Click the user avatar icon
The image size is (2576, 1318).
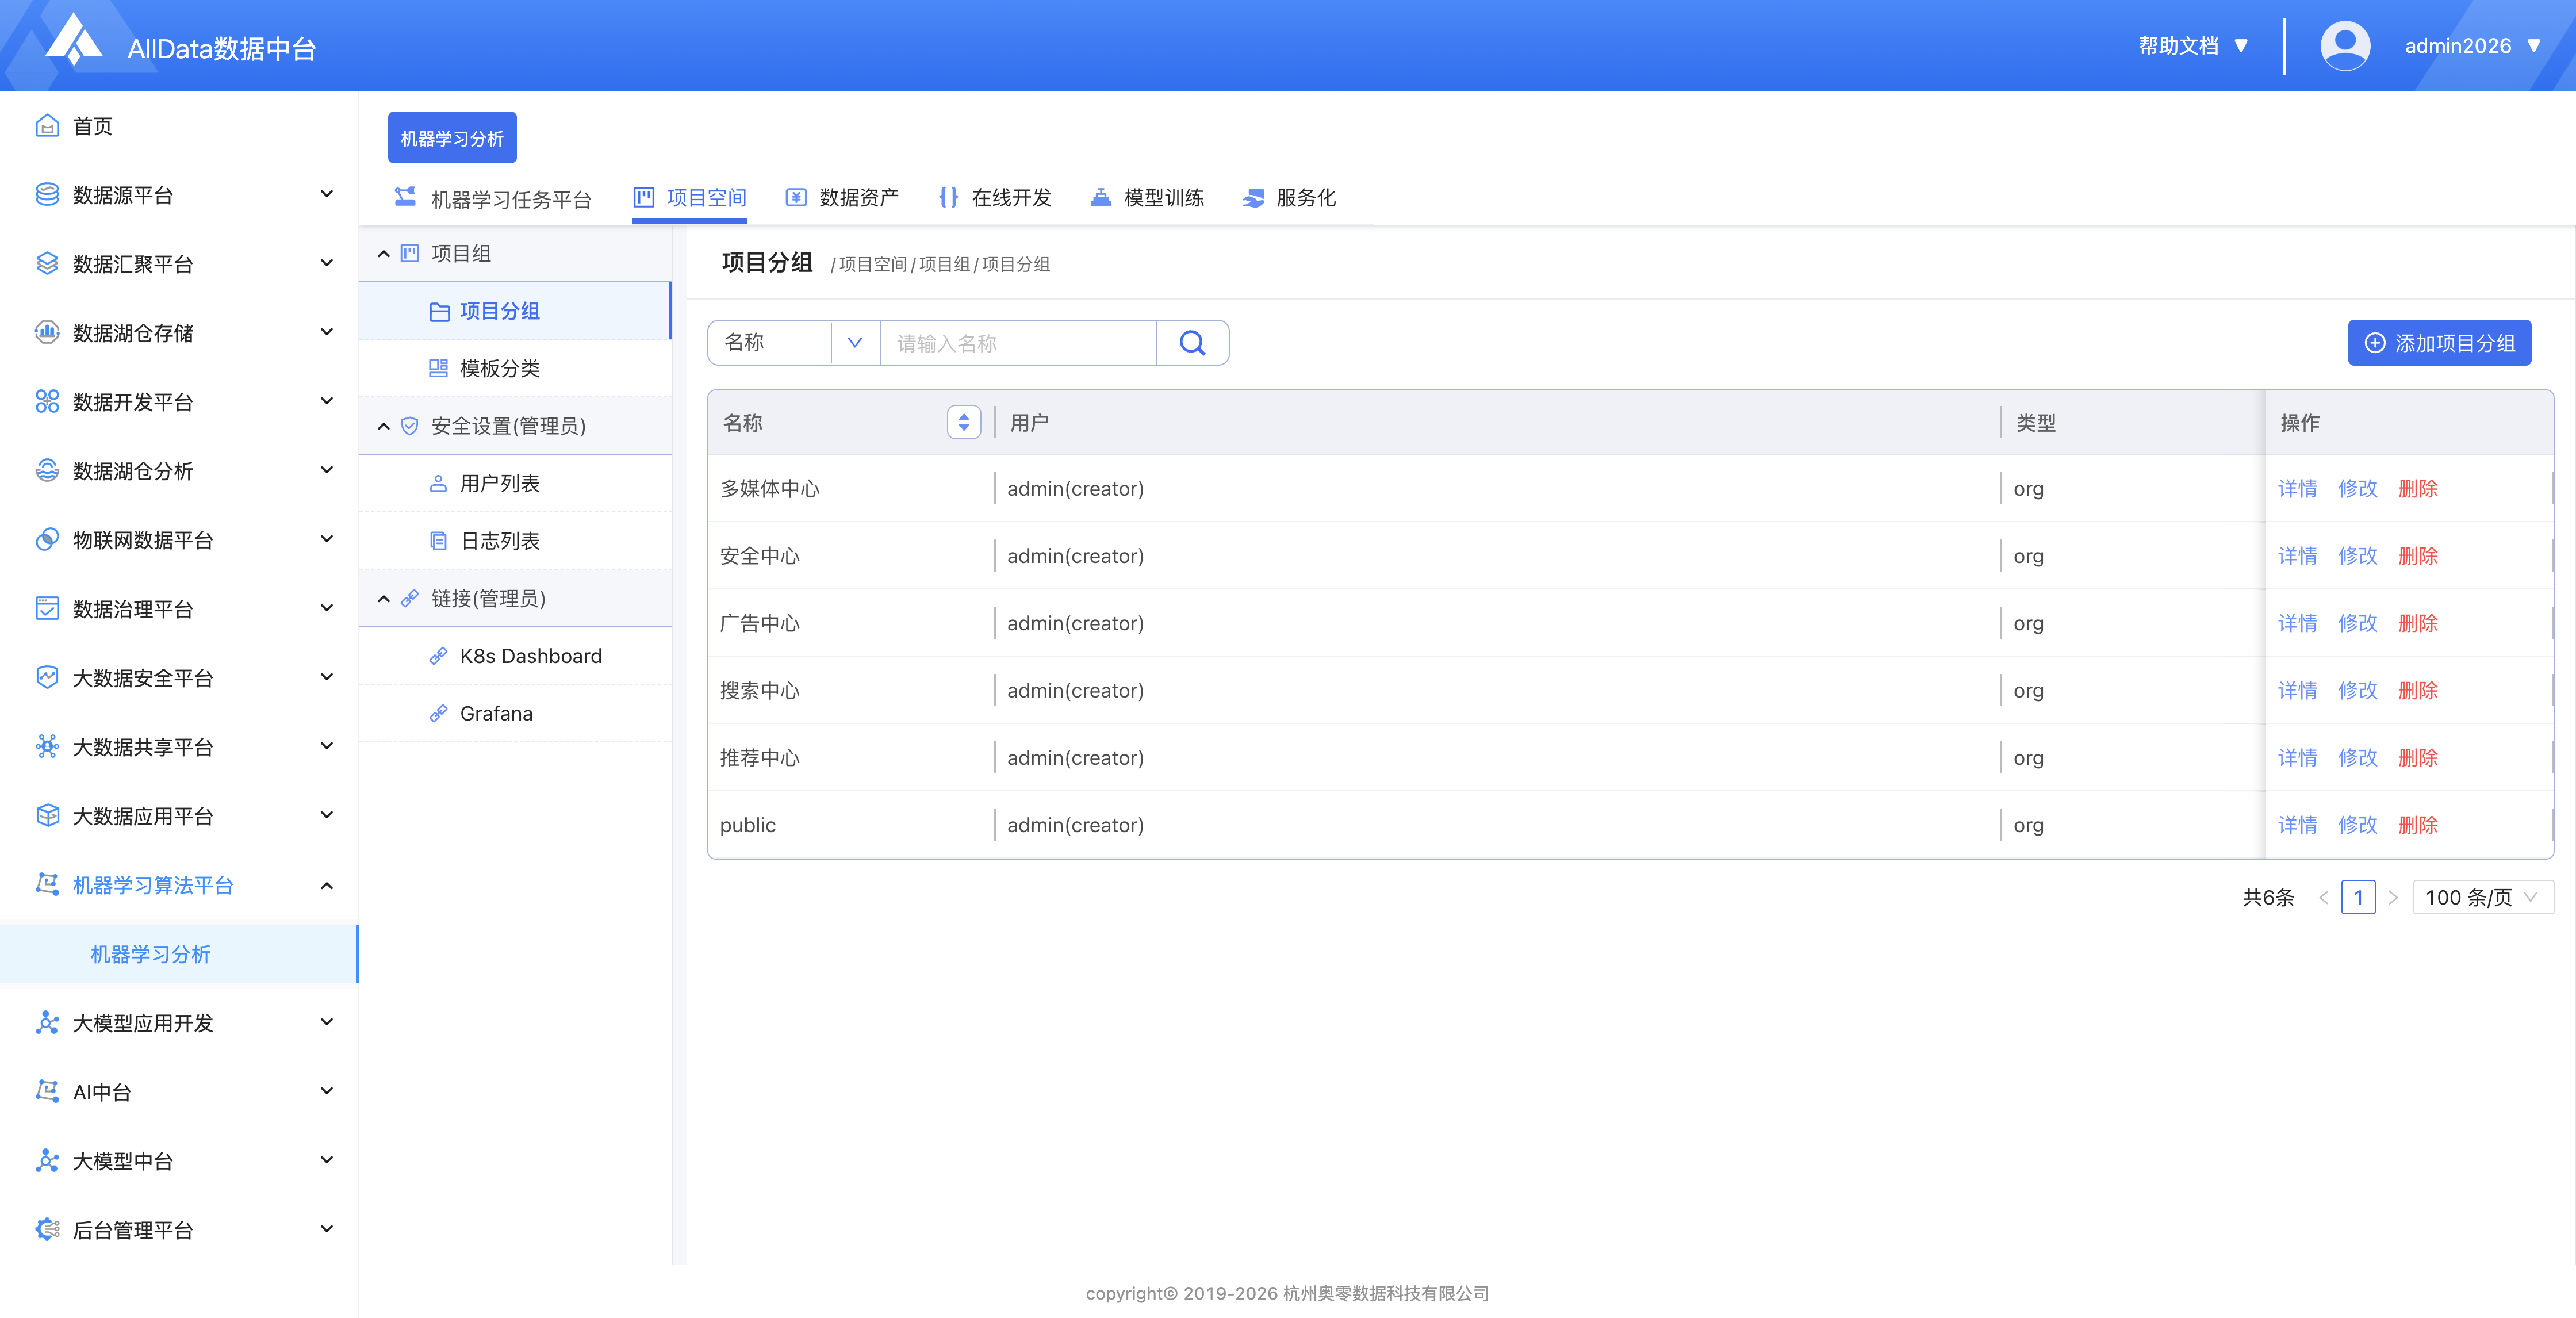point(2345,46)
